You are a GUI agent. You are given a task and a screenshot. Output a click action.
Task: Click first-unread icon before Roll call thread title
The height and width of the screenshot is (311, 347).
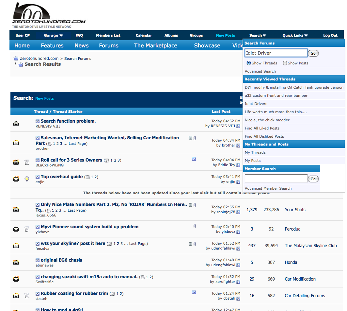(x=38, y=160)
